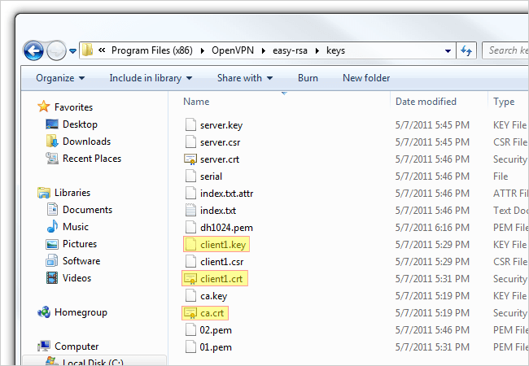Image resolution: width=529 pixels, height=366 pixels.
Task: Open Desktop from the Favorites list
Action: [x=80, y=124]
